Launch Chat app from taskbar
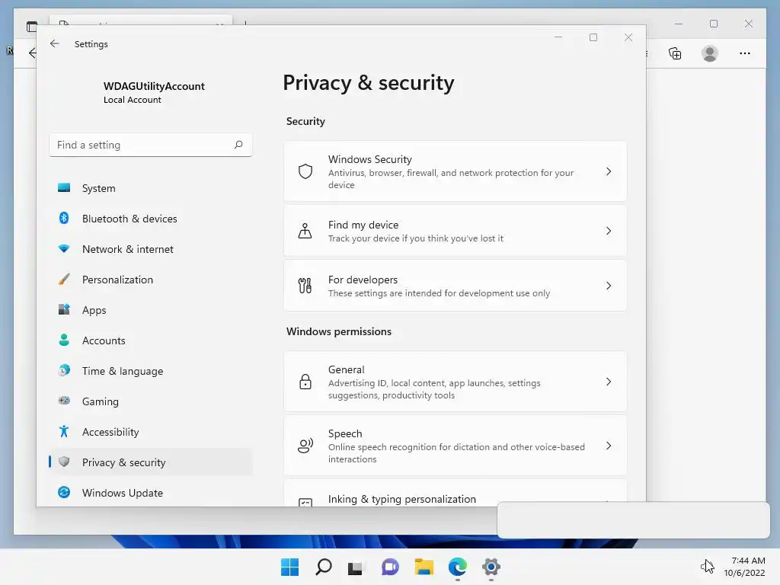The height and width of the screenshot is (585, 780). point(390,567)
